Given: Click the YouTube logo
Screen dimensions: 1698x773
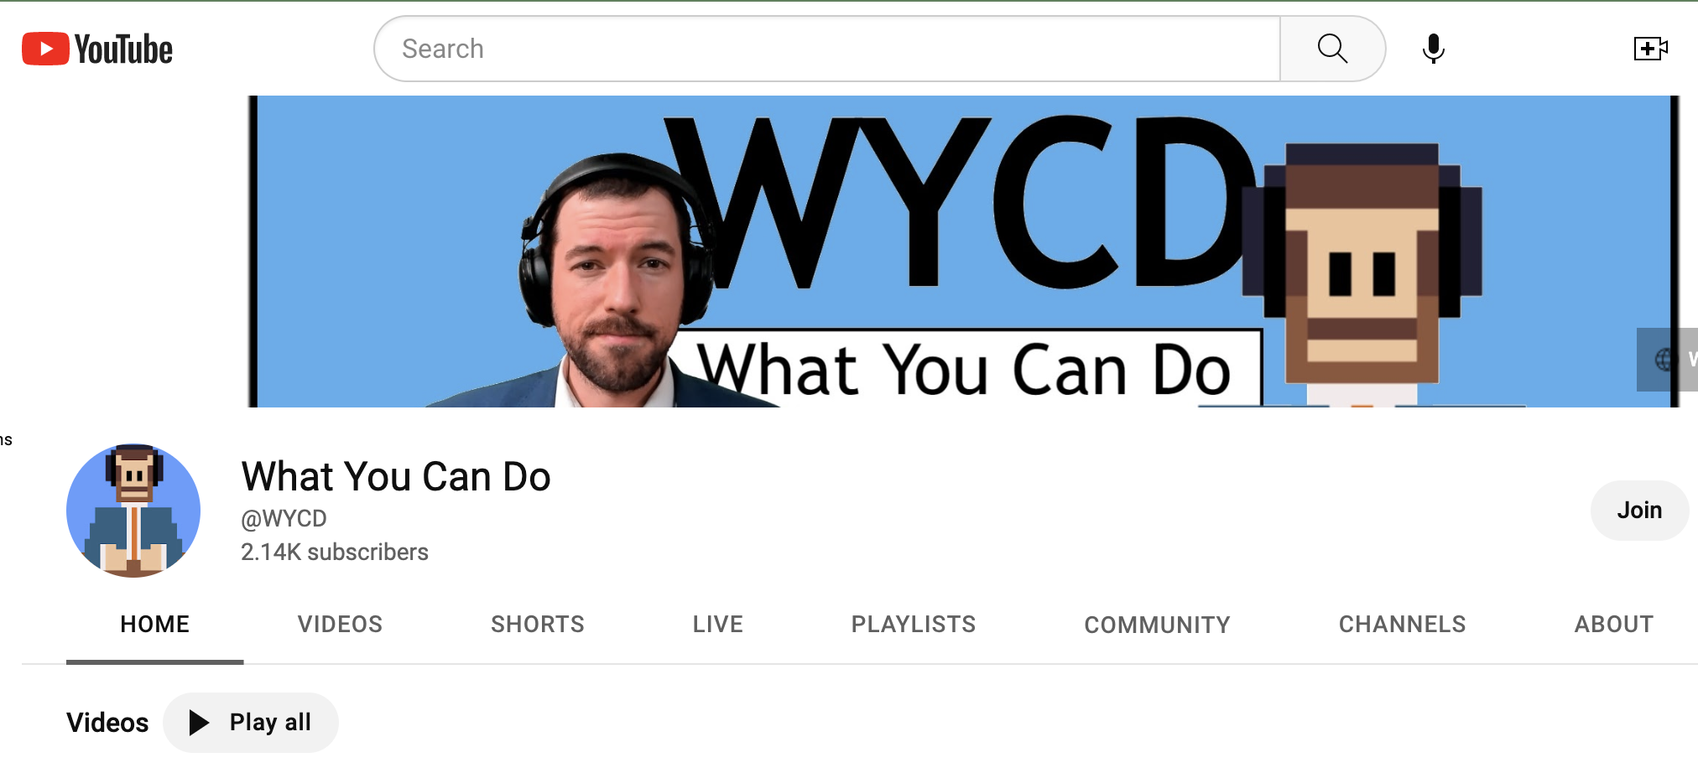Looking at the screenshot, I should tap(96, 49).
